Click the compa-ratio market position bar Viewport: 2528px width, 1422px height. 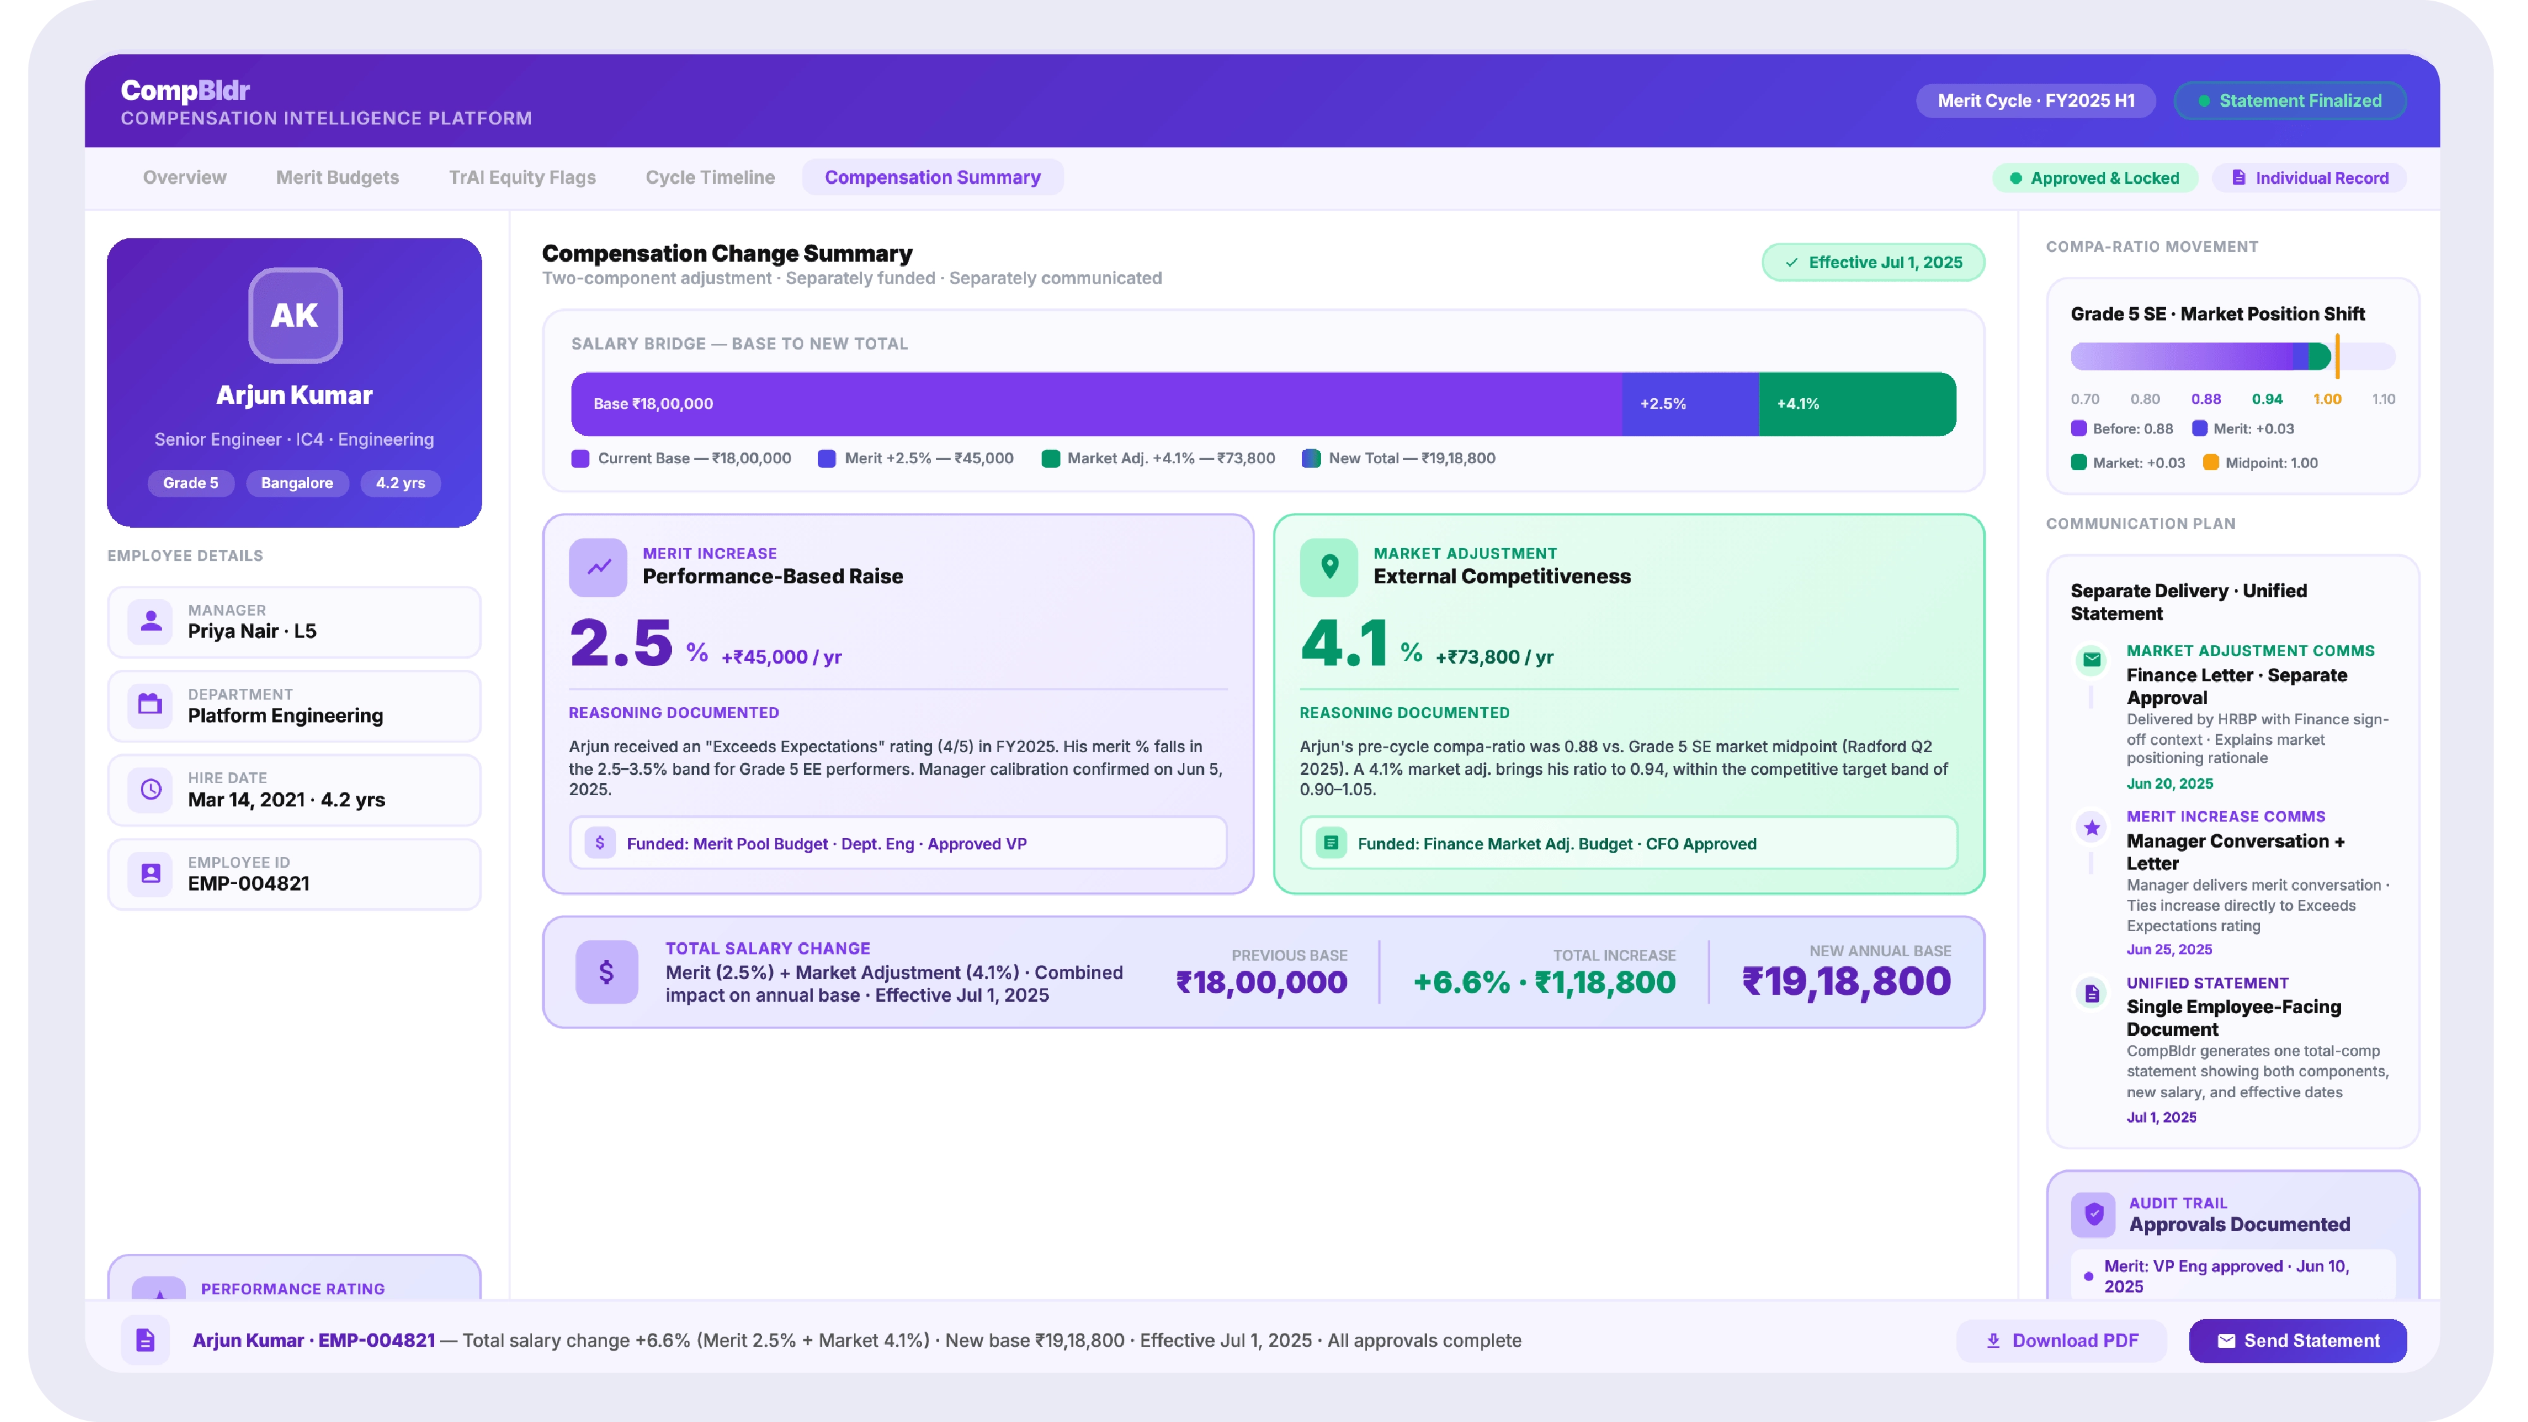[2233, 355]
